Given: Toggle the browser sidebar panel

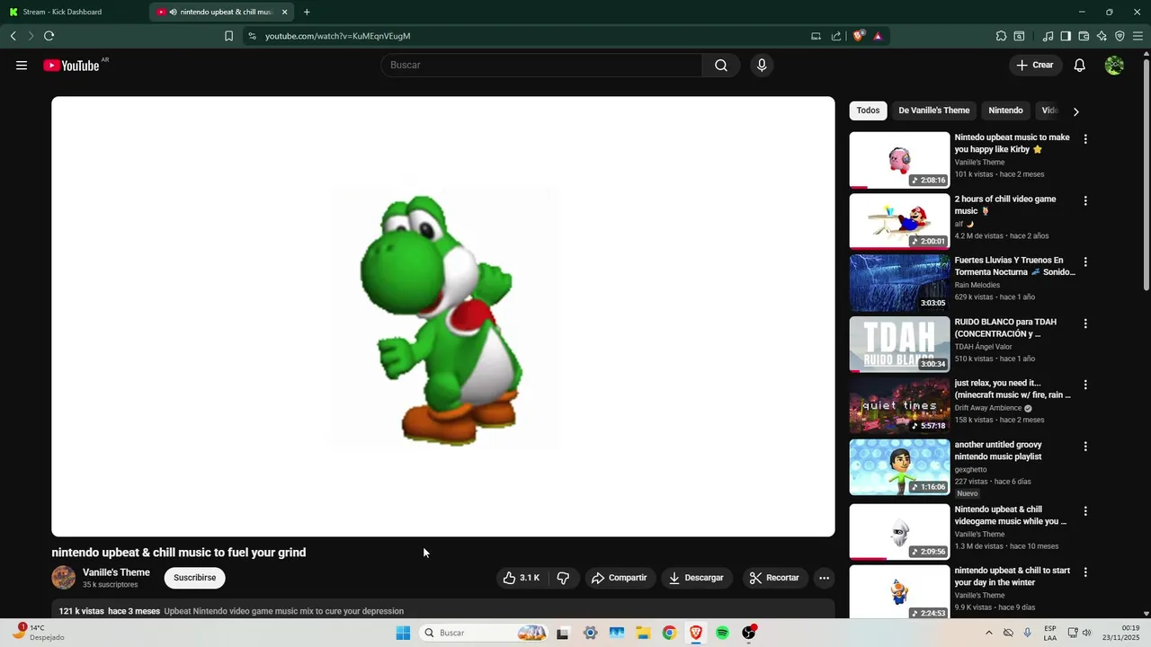Looking at the screenshot, I should [x=1066, y=36].
